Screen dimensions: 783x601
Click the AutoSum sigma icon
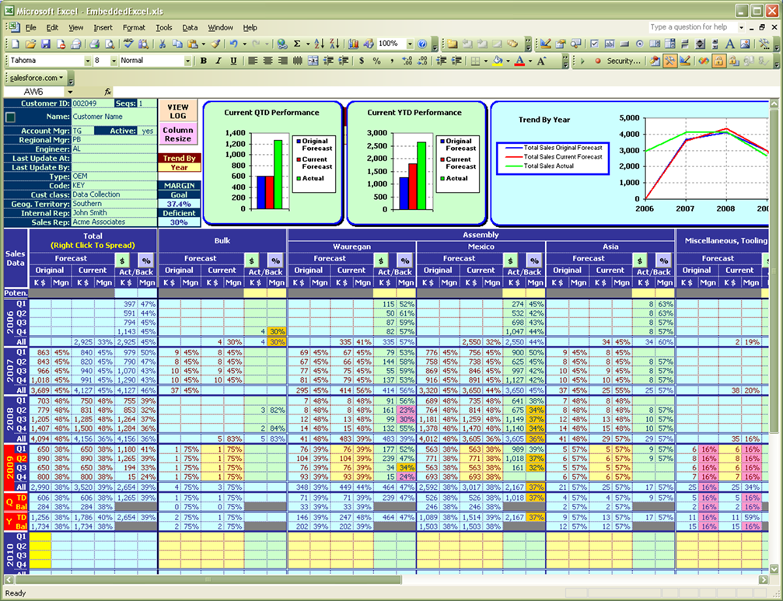296,44
